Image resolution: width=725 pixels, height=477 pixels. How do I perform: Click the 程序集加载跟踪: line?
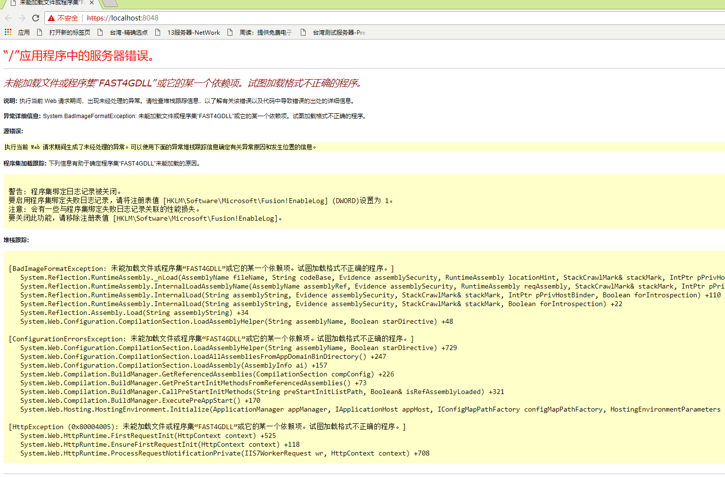click(x=102, y=164)
